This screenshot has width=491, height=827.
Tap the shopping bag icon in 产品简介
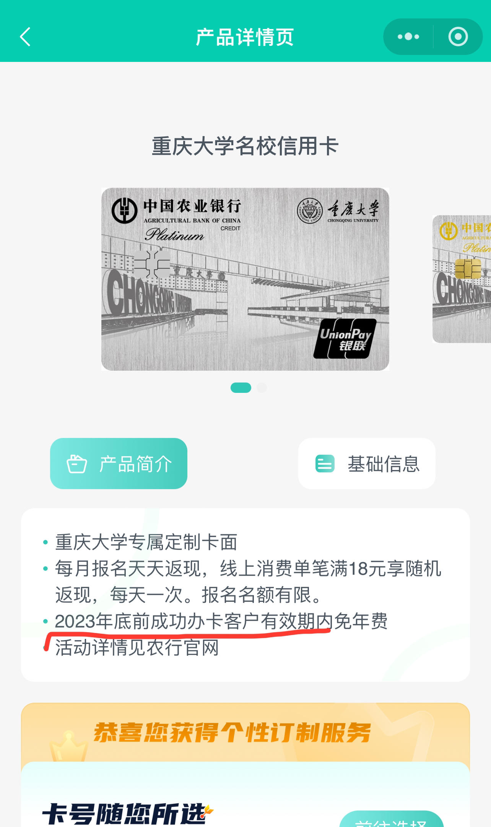click(x=77, y=464)
